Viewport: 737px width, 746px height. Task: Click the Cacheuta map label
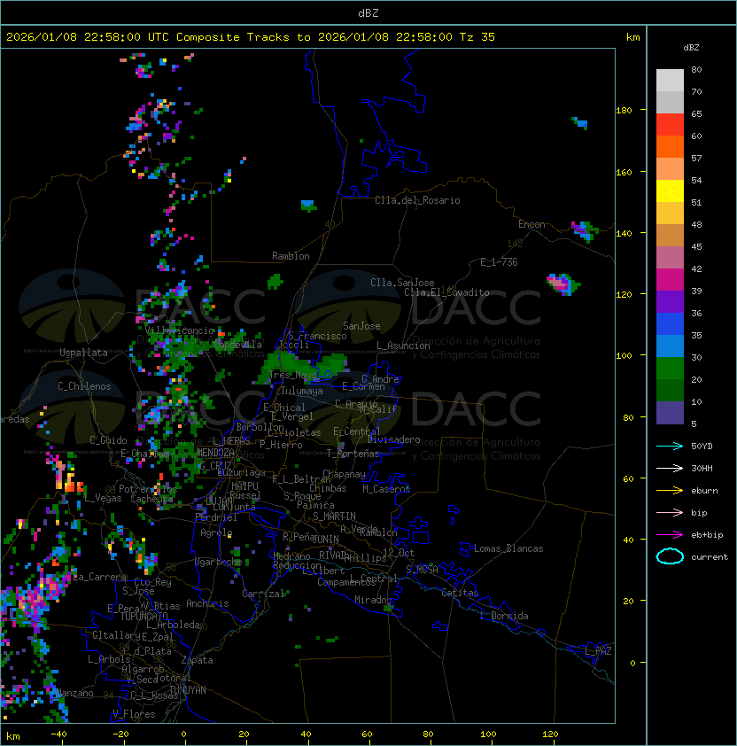[x=151, y=499]
